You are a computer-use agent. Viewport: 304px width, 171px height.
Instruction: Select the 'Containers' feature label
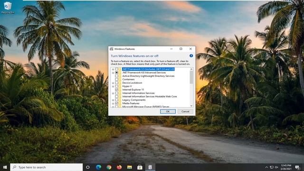(x=128, y=79)
